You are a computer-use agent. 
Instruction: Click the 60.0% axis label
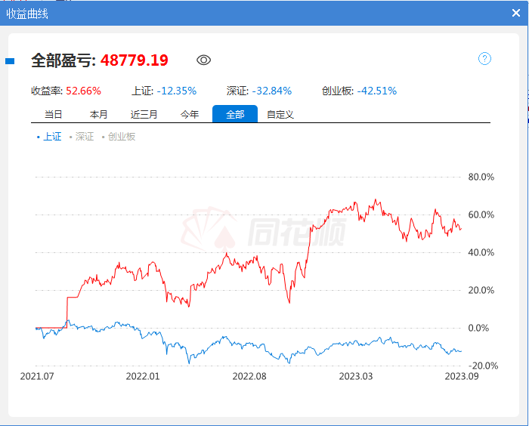(x=481, y=215)
